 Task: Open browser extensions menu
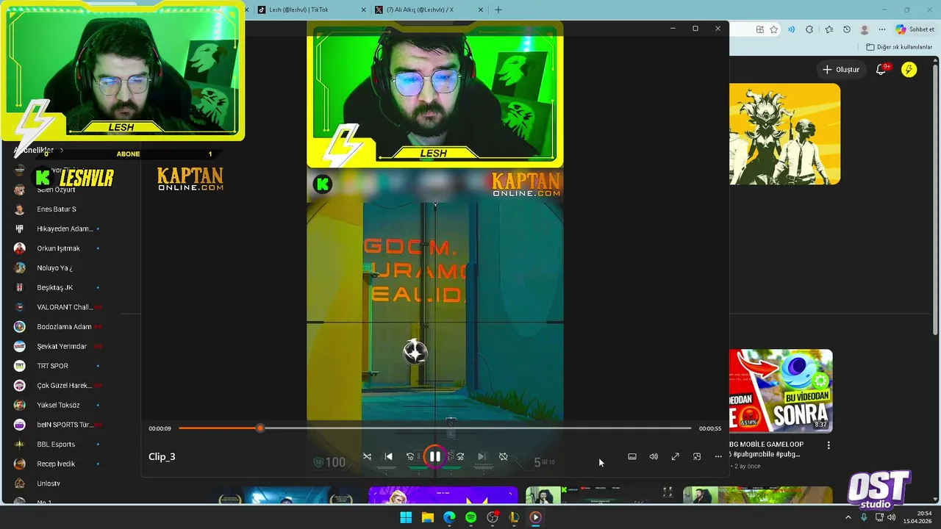(x=809, y=29)
